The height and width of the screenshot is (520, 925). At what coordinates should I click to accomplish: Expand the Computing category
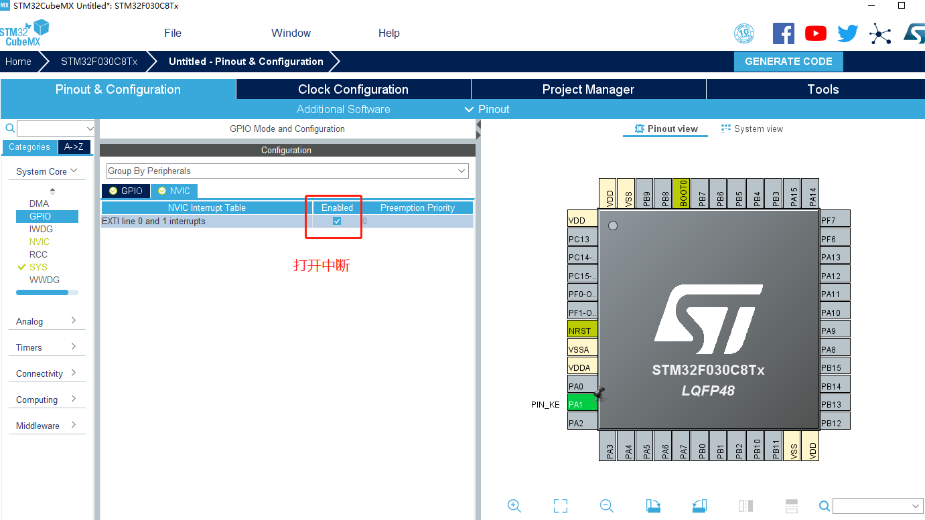[47, 400]
